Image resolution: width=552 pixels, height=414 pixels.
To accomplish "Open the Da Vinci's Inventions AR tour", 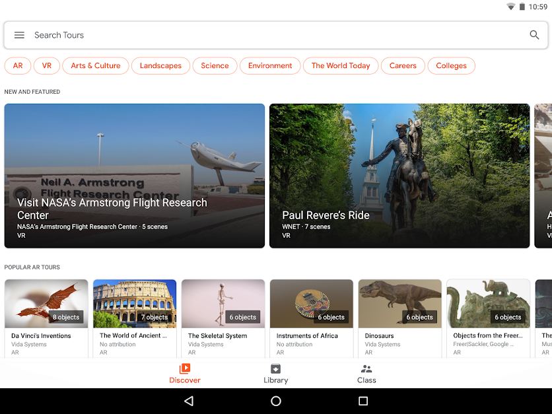I will pyautogui.click(x=46, y=319).
